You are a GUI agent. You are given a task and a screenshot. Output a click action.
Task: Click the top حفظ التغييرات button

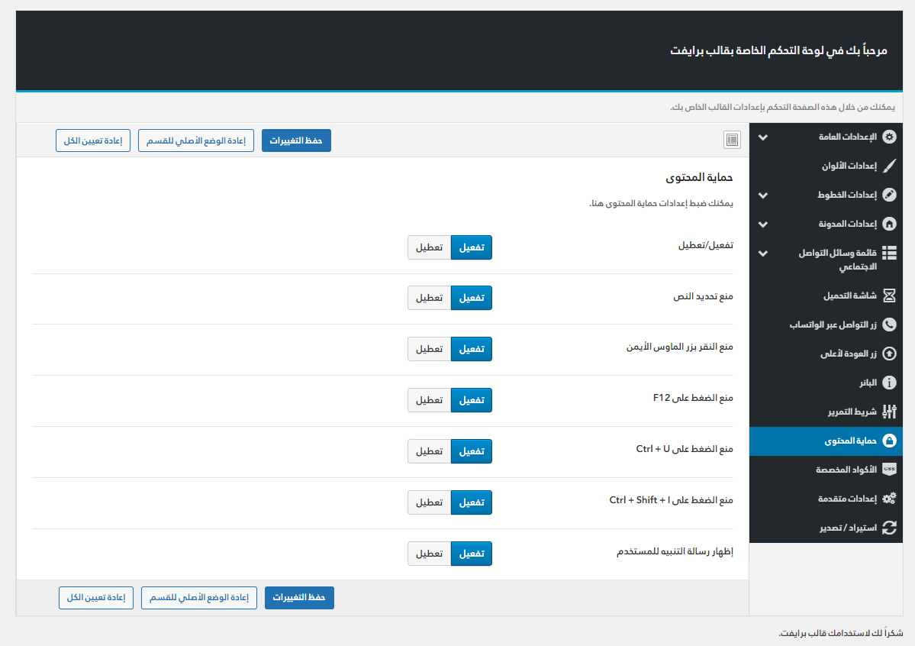coord(296,141)
